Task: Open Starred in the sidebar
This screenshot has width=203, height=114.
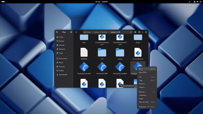Action: 64,45
